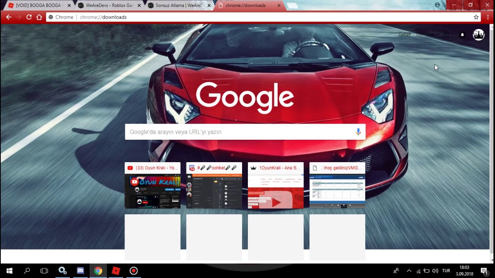Open the Chrome profile icon in title bar
This screenshot has height=278, width=495.
437,5
